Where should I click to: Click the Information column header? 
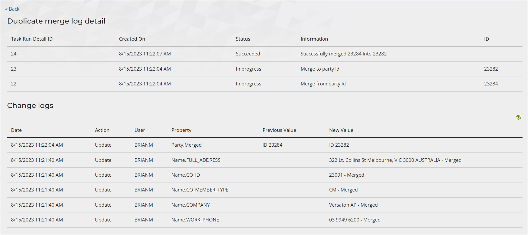click(x=314, y=39)
